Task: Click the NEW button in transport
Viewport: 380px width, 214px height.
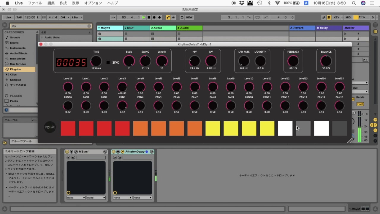Action: click(189, 17)
